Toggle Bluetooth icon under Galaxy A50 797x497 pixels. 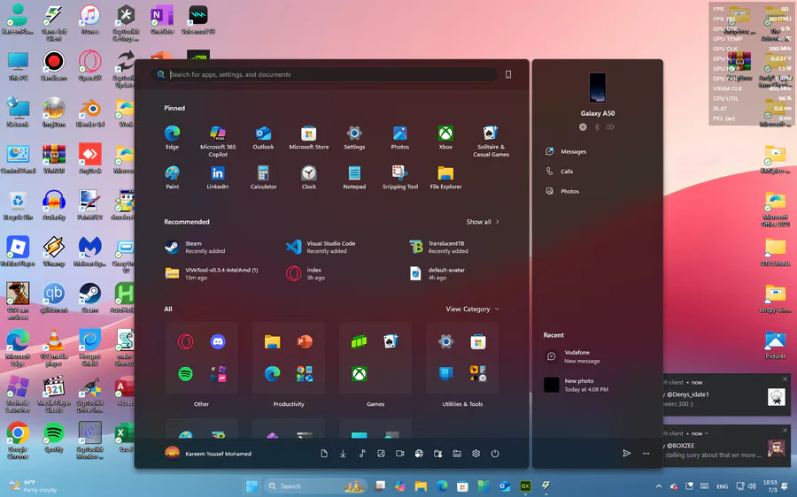coord(597,127)
